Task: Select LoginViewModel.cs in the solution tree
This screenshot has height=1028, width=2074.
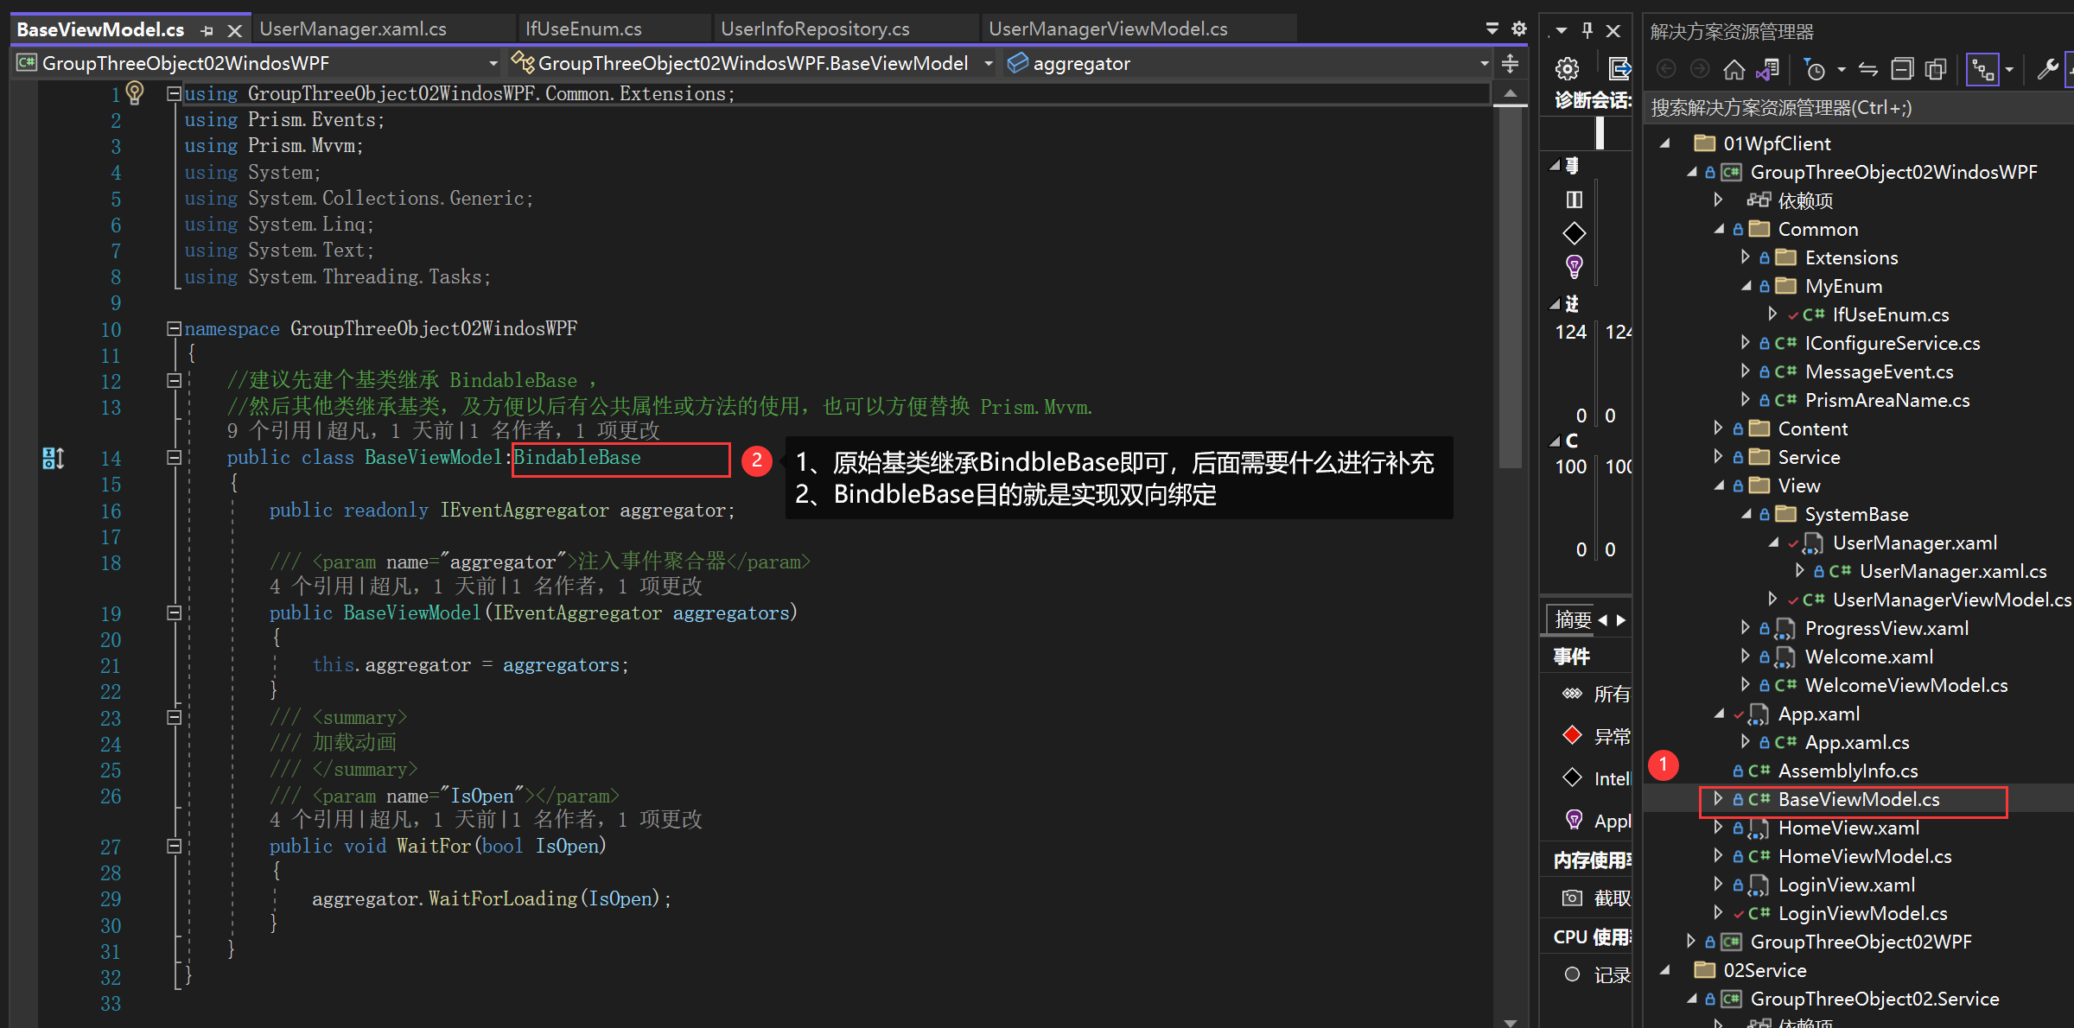Action: [1861, 913]
